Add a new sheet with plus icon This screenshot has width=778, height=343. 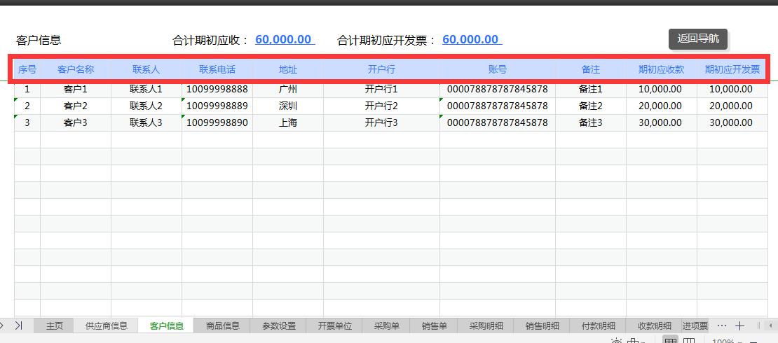739,325
